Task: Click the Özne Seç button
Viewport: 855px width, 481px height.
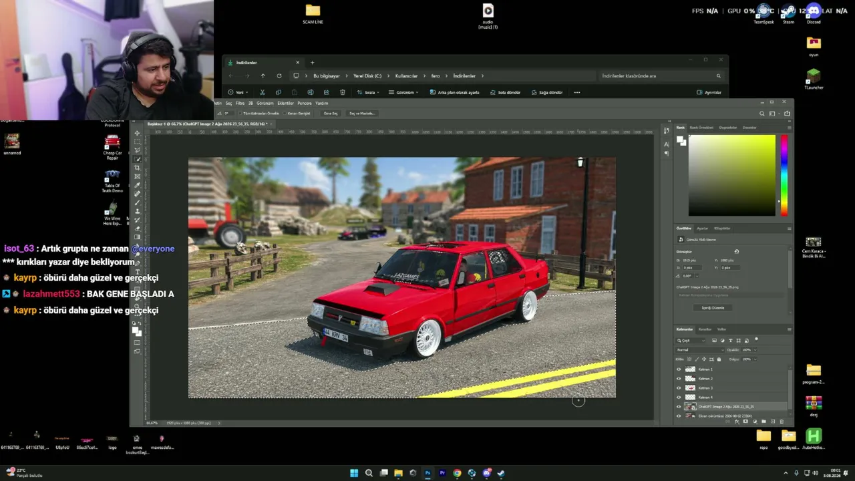Action: click(331, 114)
